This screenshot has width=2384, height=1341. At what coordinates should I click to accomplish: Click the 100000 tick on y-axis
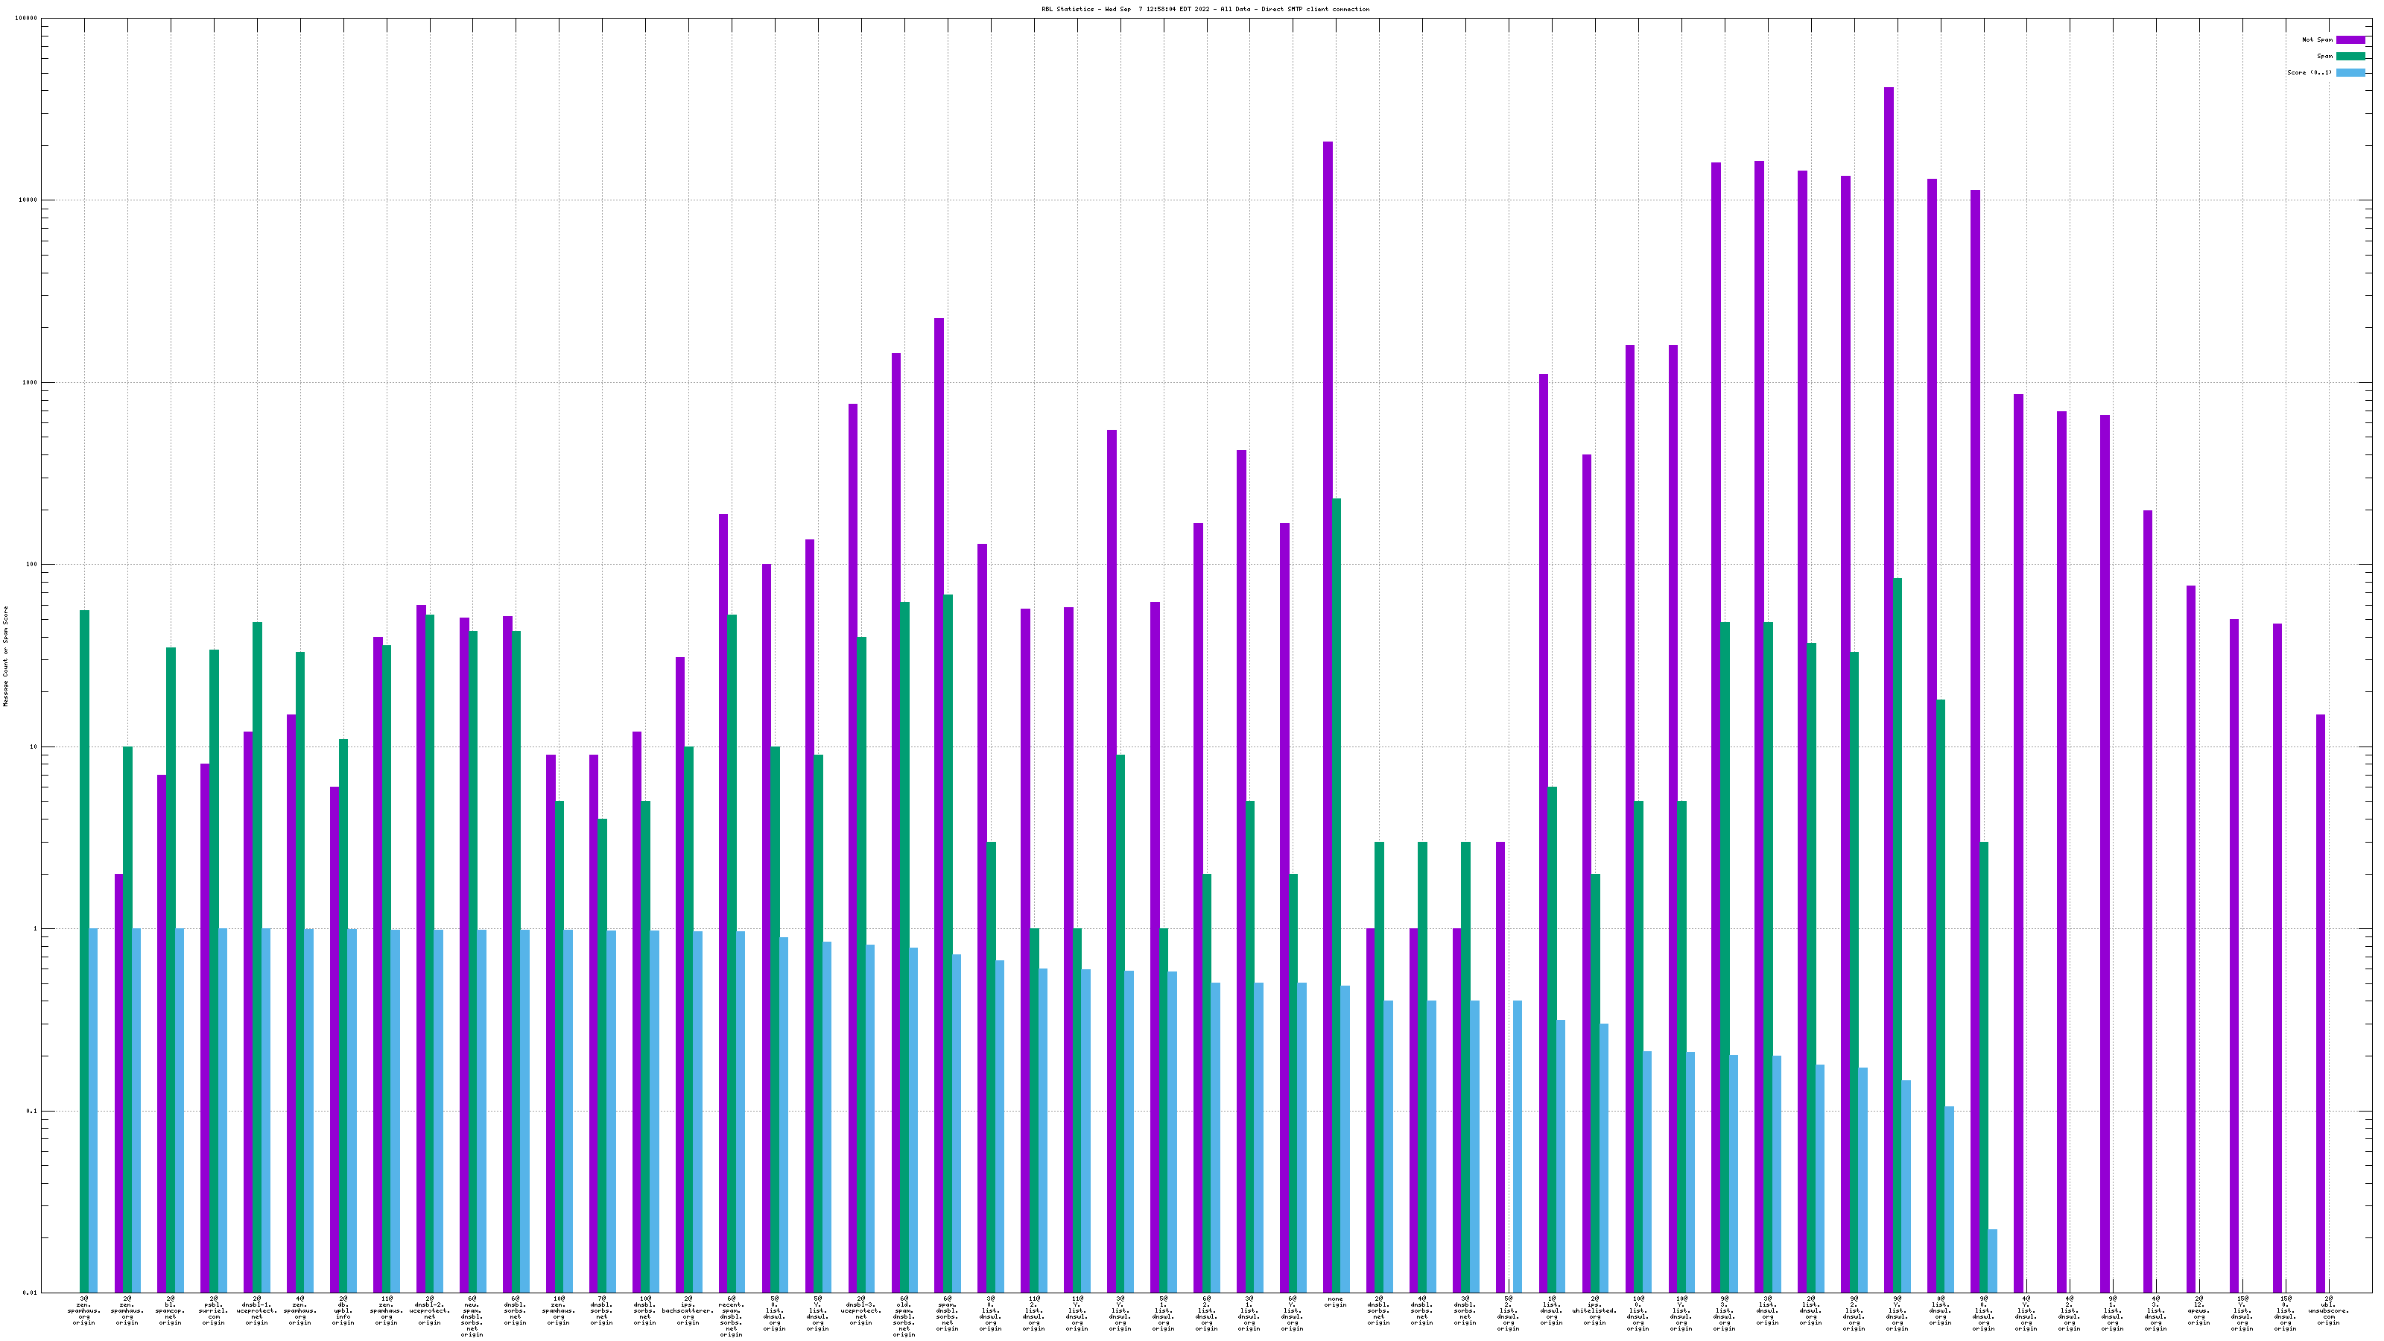[x=26, y=19]
